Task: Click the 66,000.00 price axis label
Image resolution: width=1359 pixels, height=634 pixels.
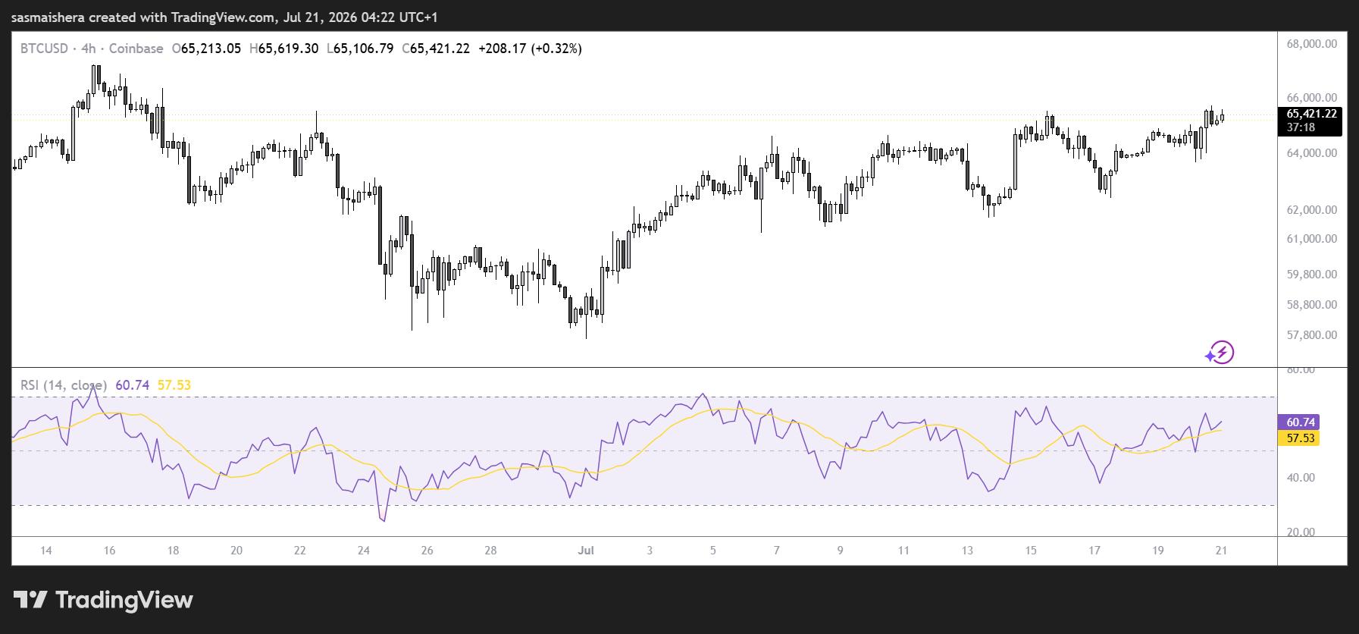Action: click(x=1312, y=98)
